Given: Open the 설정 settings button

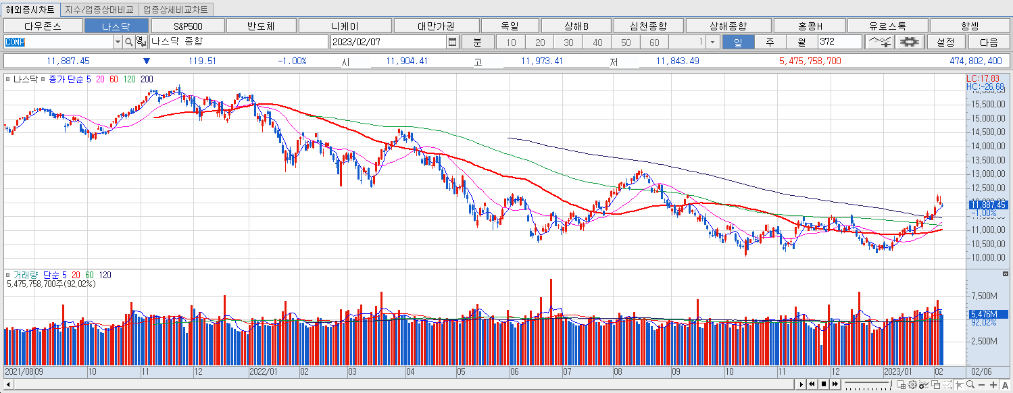Looking at the screenshot, I should (945, 42).
